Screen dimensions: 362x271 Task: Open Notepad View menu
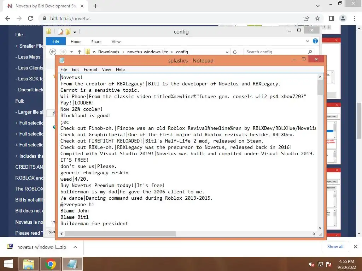coord(106,70)
